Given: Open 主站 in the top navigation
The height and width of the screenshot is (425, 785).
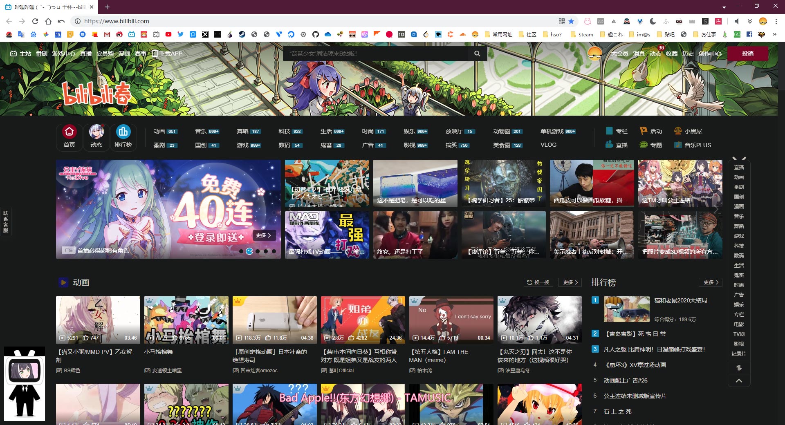Looking at the screenshot, I should [21, 54].
